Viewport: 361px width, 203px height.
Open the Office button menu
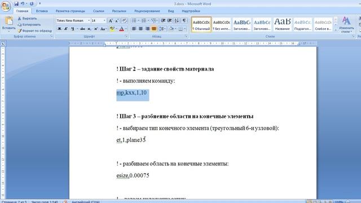pyautogui.click(x=6, y=6)
